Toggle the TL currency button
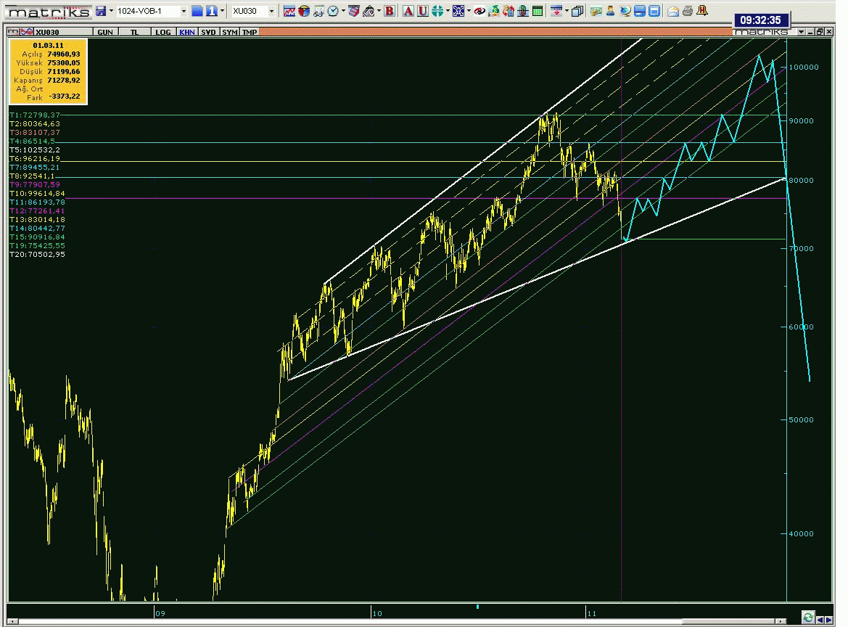Viewport: 848px width, 627px height. pos(135,33)
